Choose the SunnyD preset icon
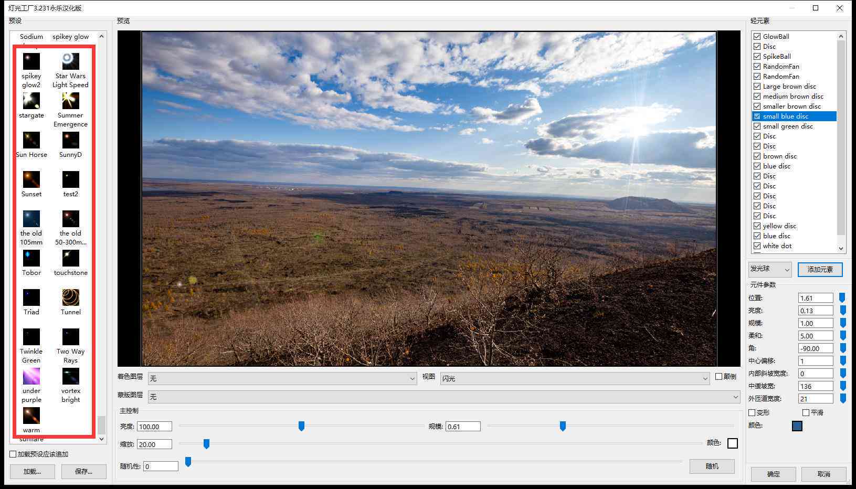This screenshot has height=489, width=856. point(70,140)
